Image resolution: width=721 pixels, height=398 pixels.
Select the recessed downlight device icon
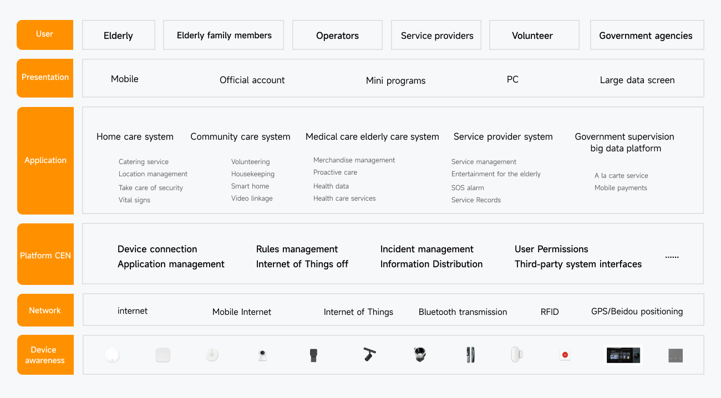[x=420, y=355]
